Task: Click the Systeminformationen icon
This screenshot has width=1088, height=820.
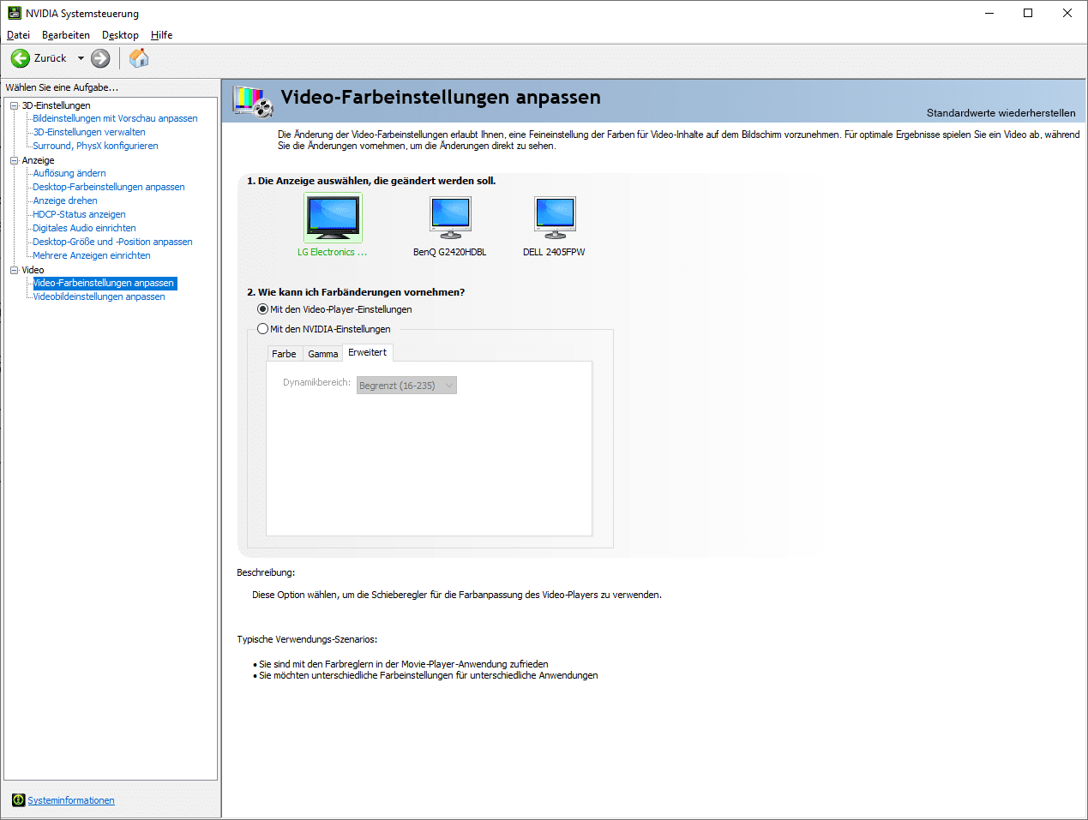Action: pos(18,800)
